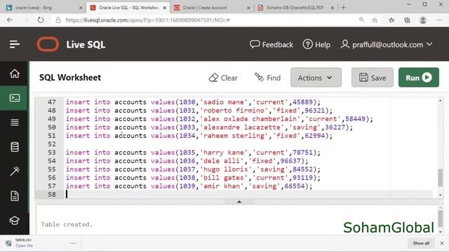
Task: Click scroll-down arrow of editor scrollbar
Action: tap(441, 195)
